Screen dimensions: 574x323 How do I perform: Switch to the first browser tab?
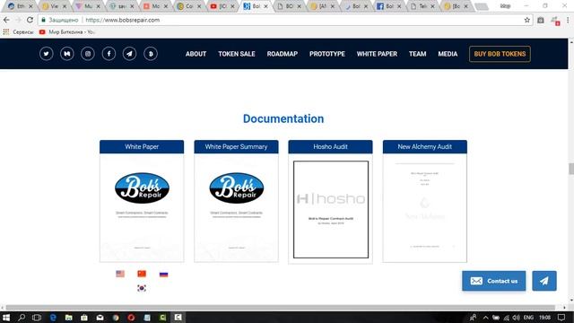click(x=21, y=6)
